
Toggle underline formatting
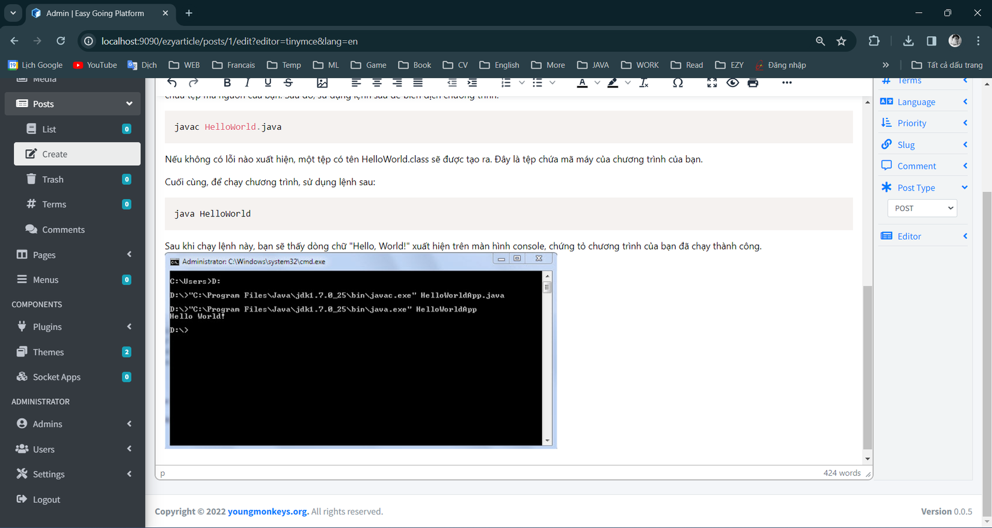(x=268, y=82)
